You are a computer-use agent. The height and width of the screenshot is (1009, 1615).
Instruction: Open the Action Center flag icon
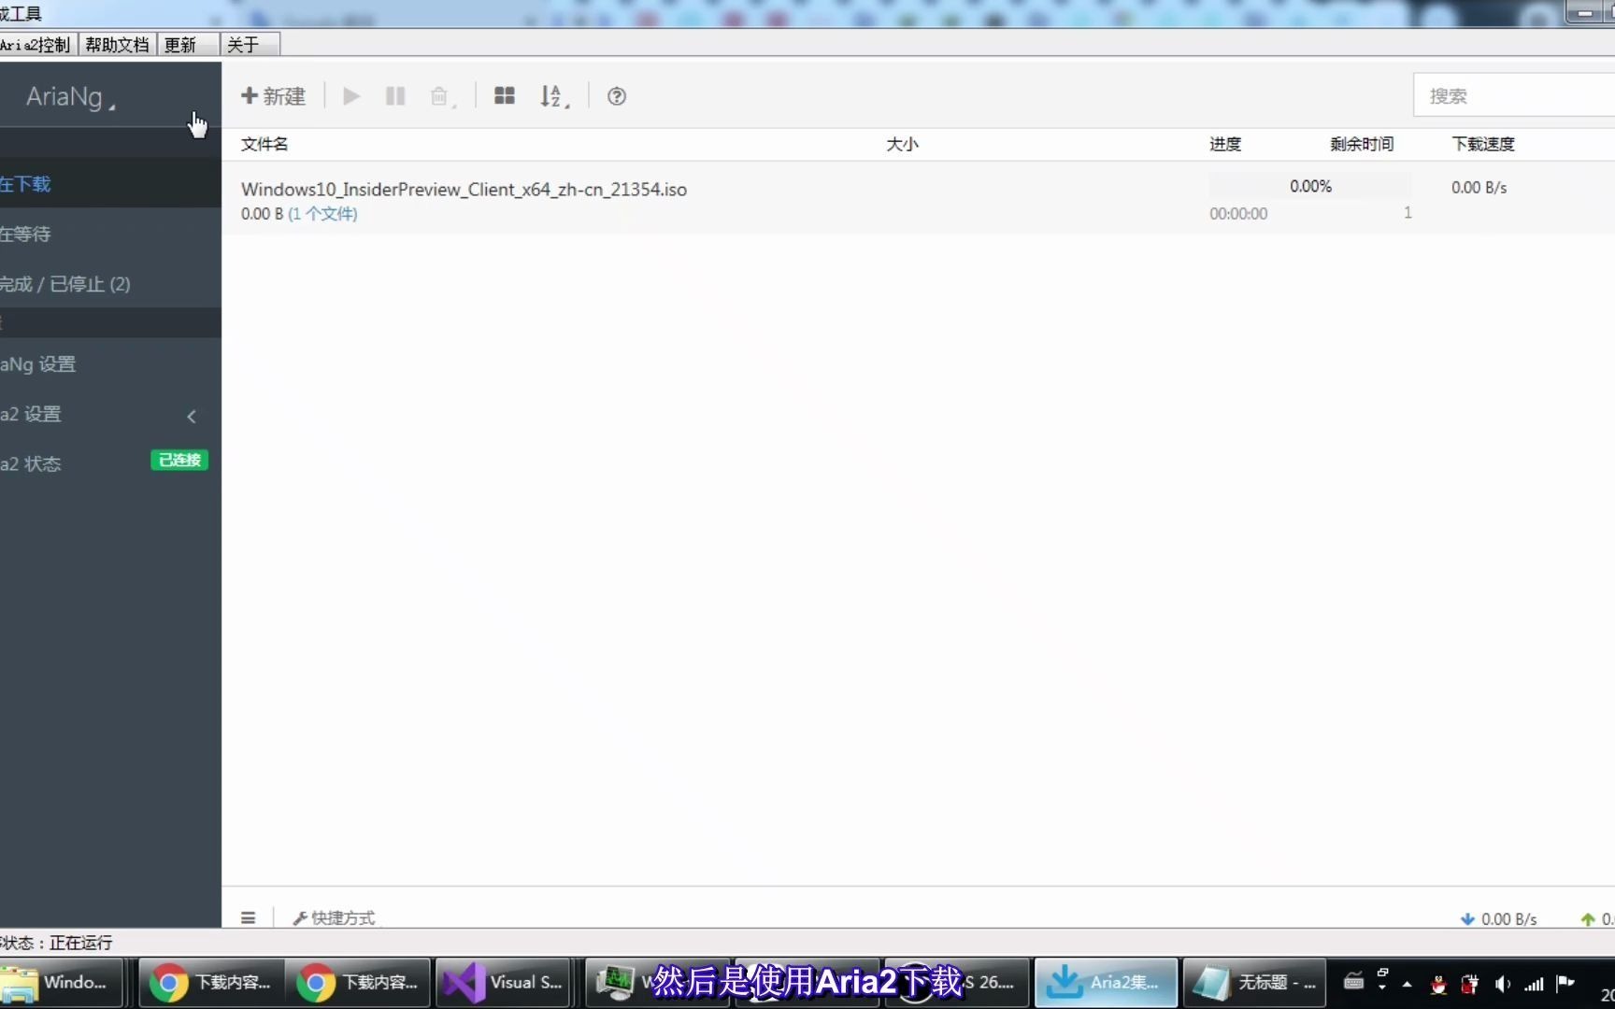[1565, 983]
